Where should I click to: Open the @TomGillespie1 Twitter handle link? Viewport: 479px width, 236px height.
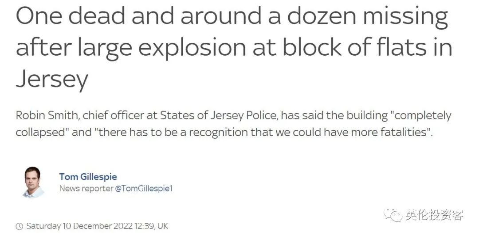coord(144,189)
